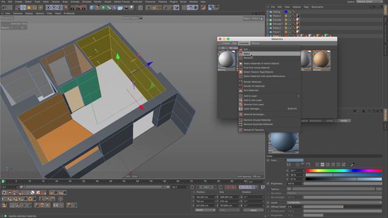Pick color with the eyedropper icon
This screenshot has height=218, width=388.
point(352,165)
